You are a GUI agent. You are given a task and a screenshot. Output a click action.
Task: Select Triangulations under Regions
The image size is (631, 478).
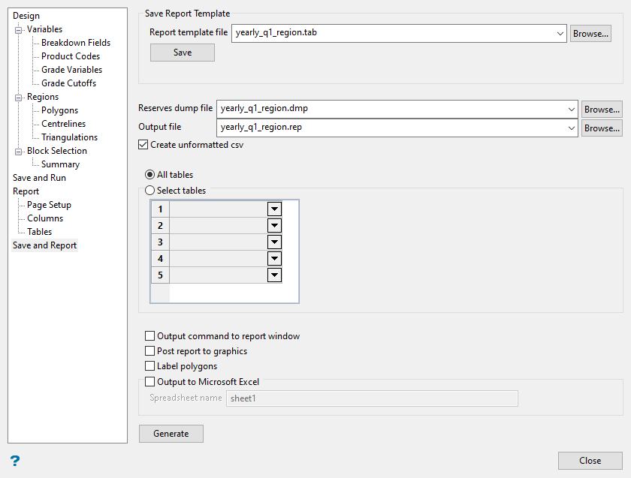[x=69, y=137]
